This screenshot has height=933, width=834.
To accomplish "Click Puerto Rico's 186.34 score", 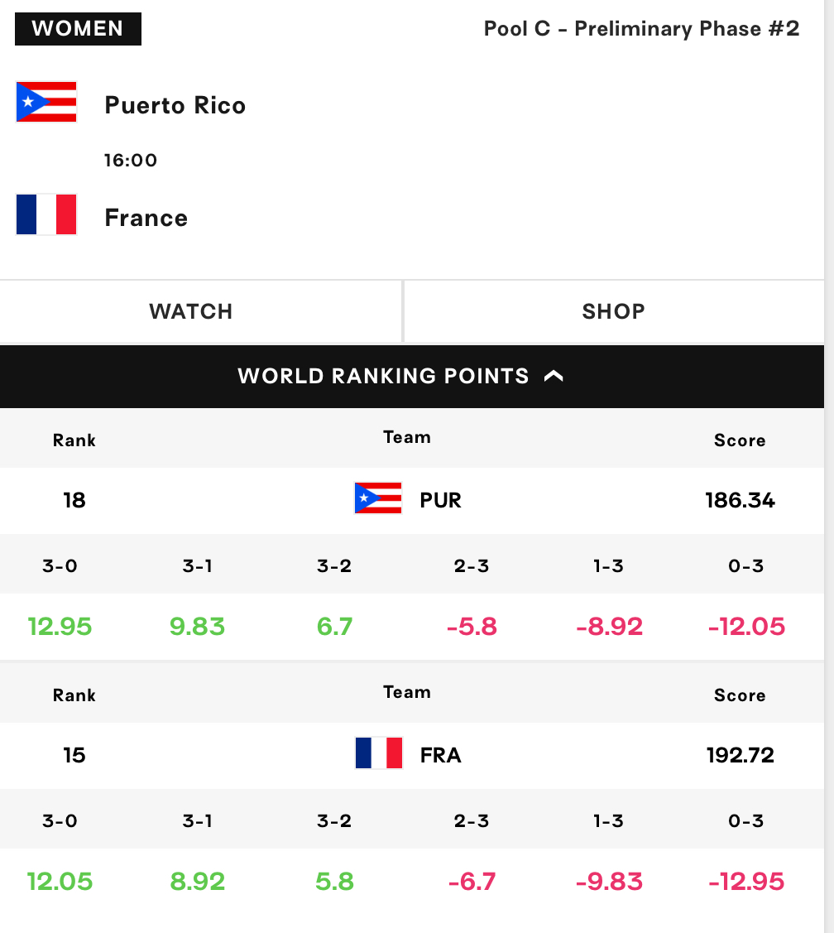I will [x=740, y=500].
